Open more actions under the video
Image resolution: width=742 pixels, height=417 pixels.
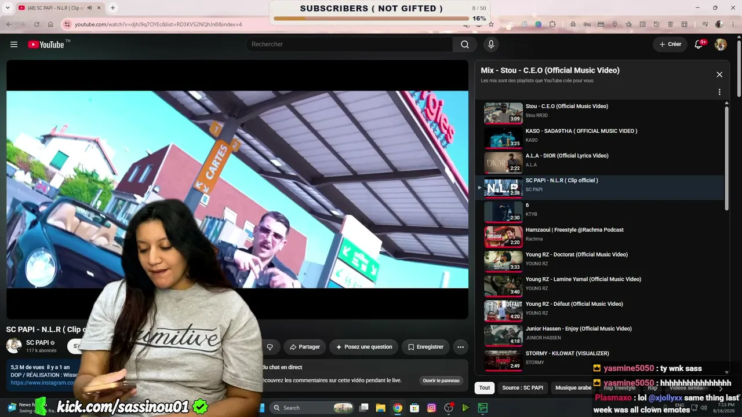(460, 347)
